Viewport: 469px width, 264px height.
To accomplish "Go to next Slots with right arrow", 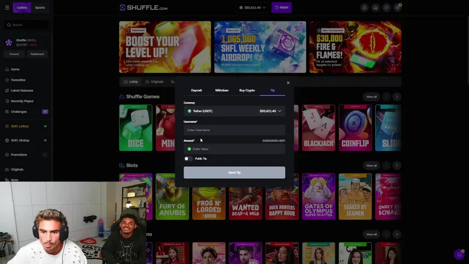I will pyautogui.click(x=397, y=166).
